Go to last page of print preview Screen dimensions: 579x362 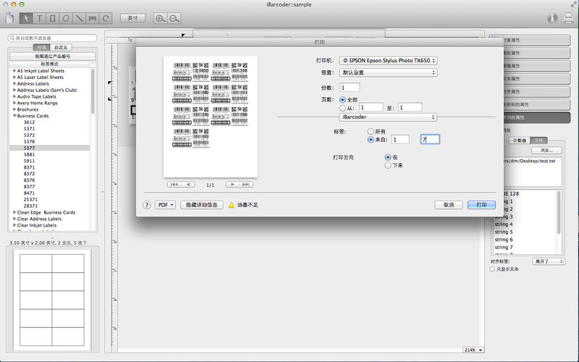(x=246, y=185)
